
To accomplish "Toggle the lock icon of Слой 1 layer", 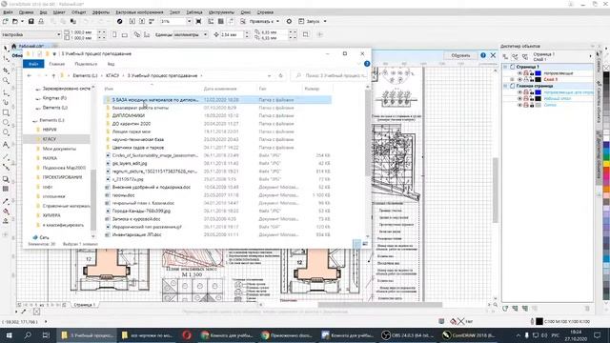I will pyautogui.click(x=532, y=79).
